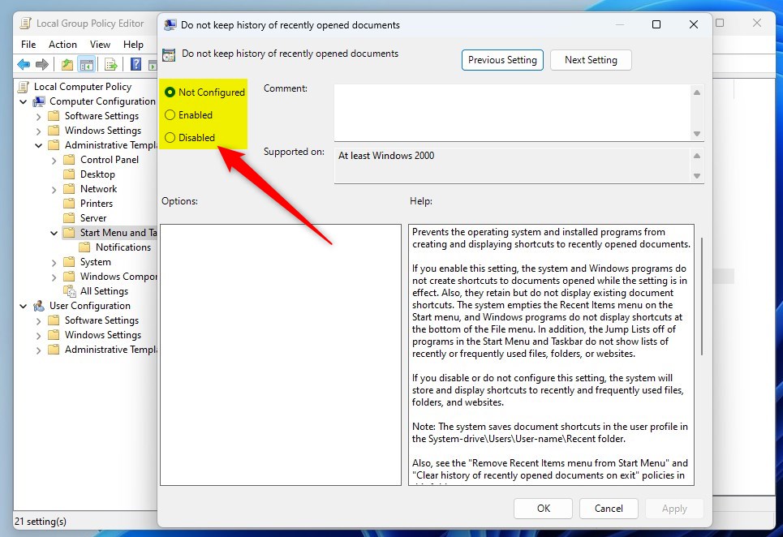Click the Local Group Policy Editor title icon
This screenshot has width=783, height=537.
point(25,24)
